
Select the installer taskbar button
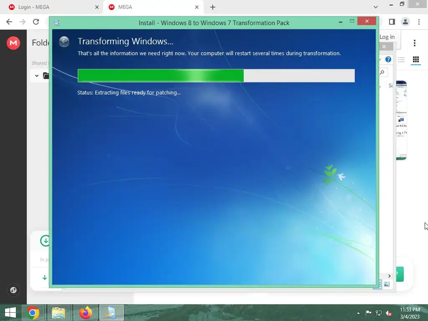(x=112, y=313)
